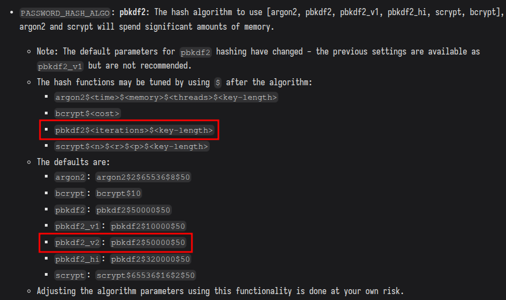This screenshot has width=506, height=300.
Task: Select the scrypt n r p format snippet
Action: coord(131,146)
